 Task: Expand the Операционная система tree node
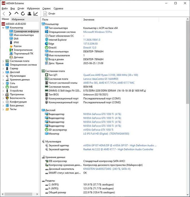tap(3, 65)
